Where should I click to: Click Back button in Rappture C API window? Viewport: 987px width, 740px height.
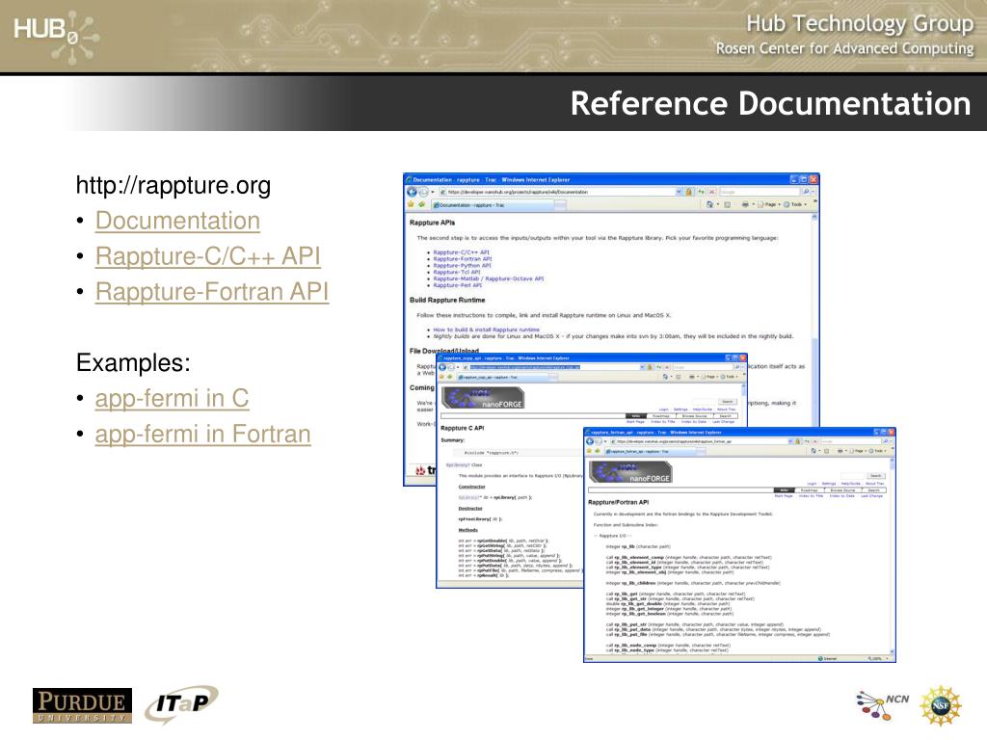click(x=442, y=367)
